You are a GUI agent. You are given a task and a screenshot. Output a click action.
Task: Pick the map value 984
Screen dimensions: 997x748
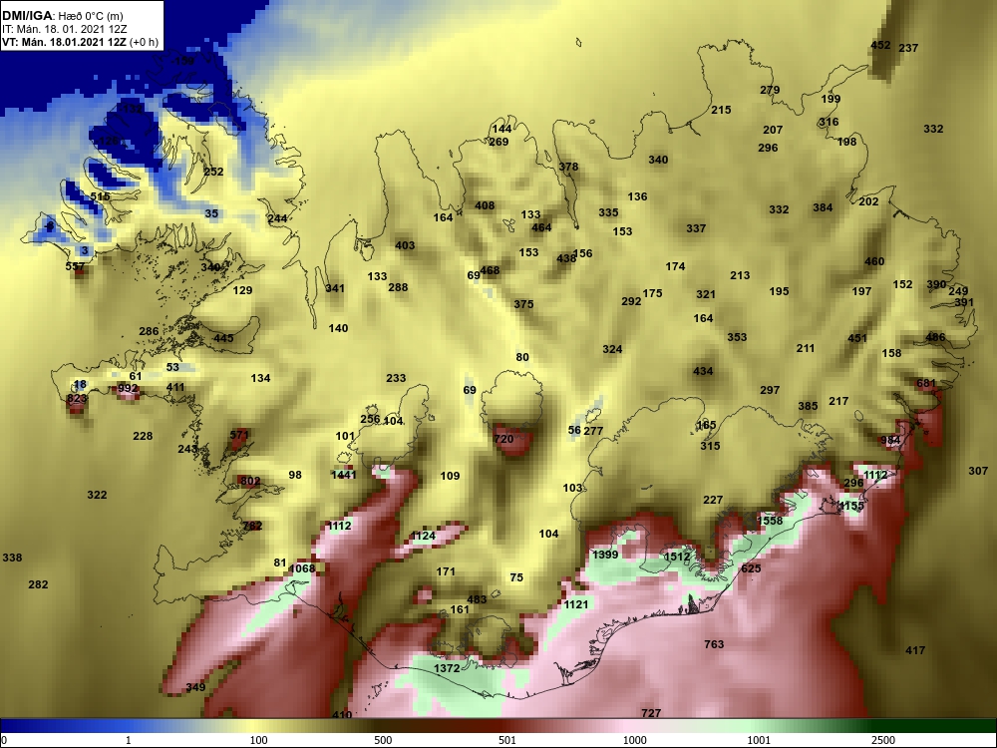pos(890,440)
